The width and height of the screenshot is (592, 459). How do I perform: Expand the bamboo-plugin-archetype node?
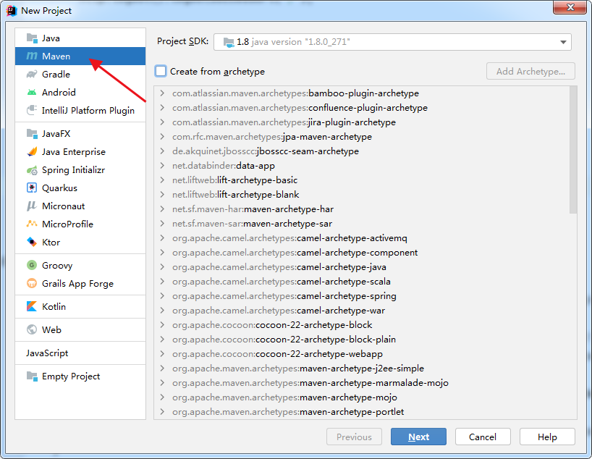click(162, 93)
